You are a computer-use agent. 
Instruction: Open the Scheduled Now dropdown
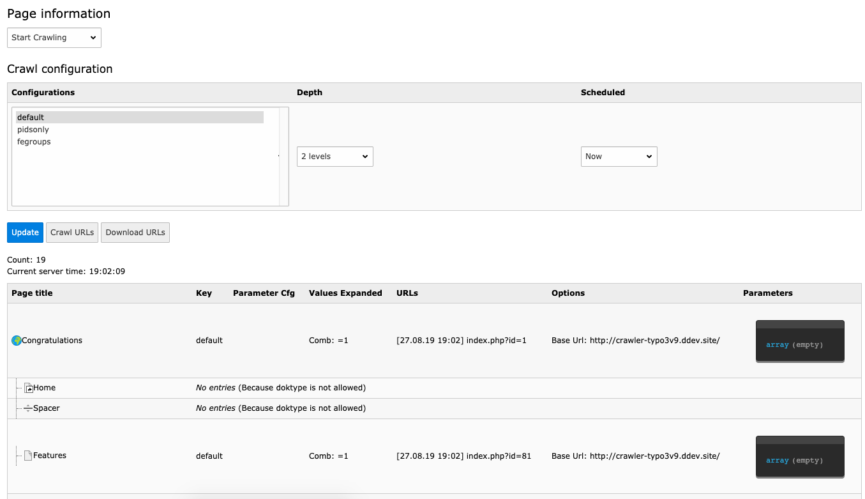619,157
